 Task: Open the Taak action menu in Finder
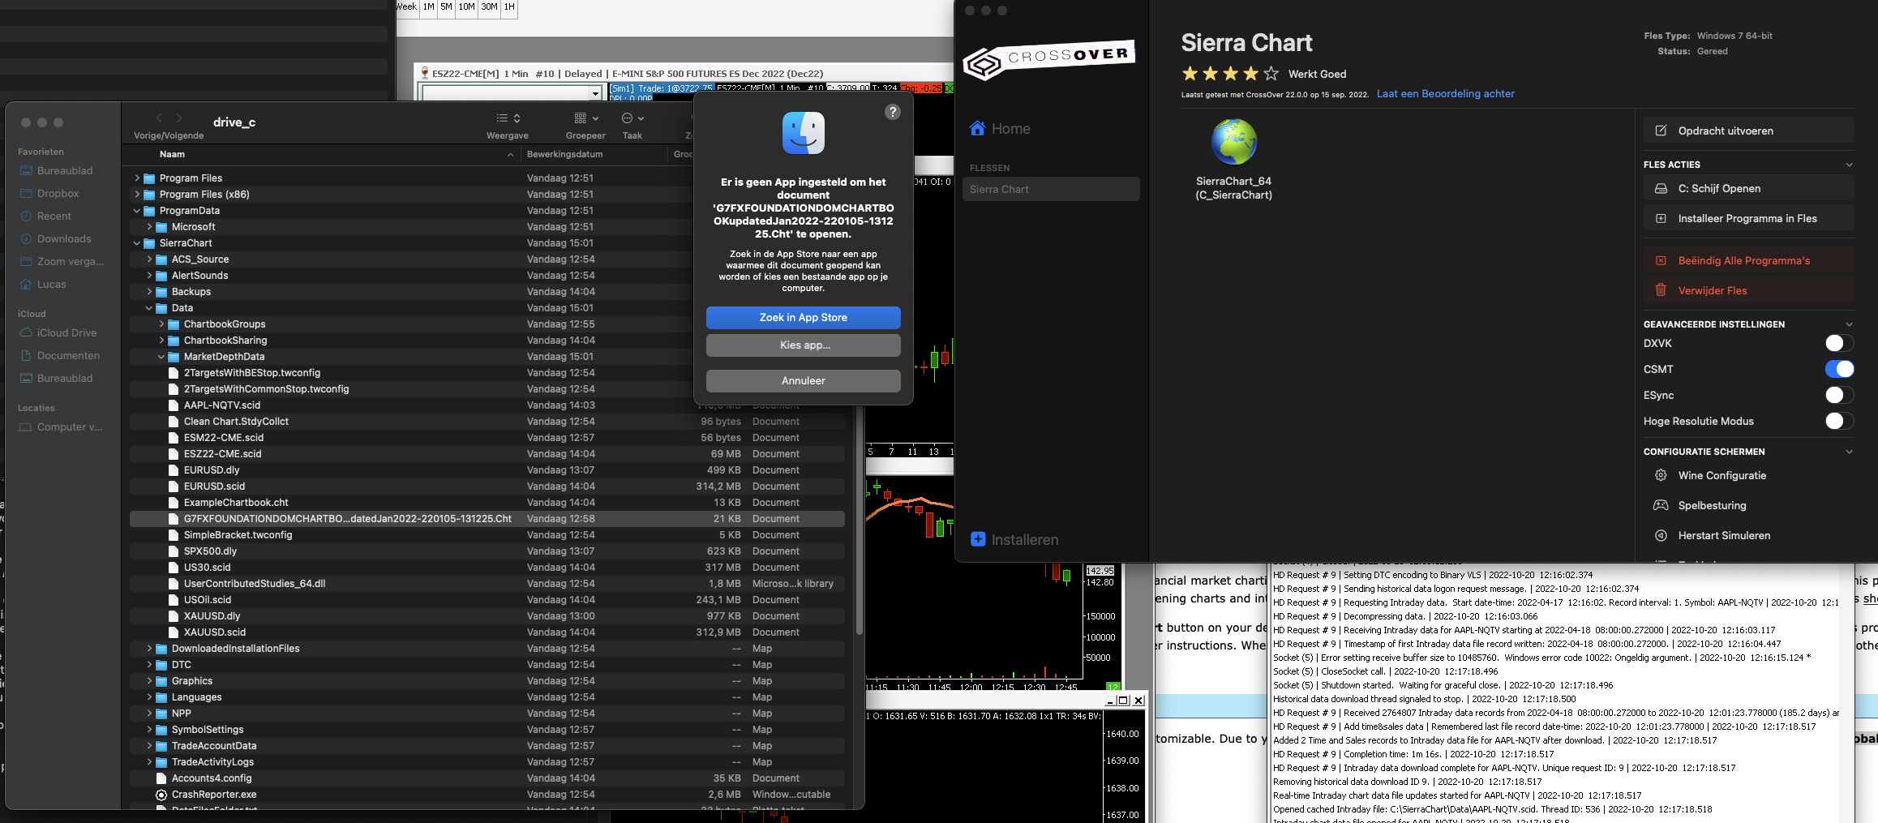632,118
